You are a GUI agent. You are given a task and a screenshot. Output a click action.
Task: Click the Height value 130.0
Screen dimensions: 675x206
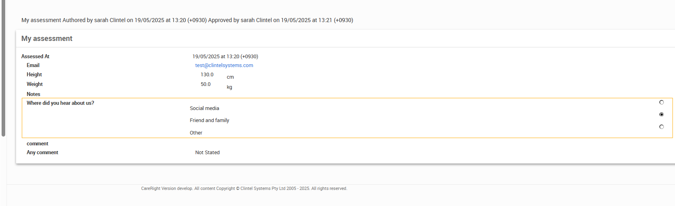[x=207, y=75]
